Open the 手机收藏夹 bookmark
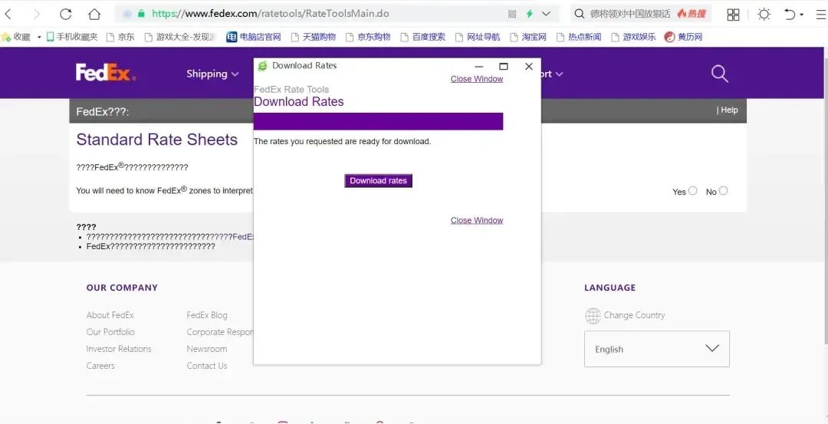Screen dimensions: 828x424 (x=72, y=37)
